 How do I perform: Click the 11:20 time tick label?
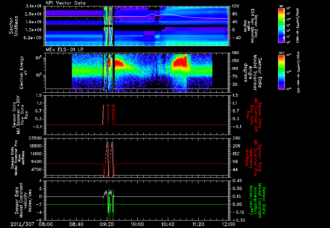pyautogui.click(x=198, y=224)
